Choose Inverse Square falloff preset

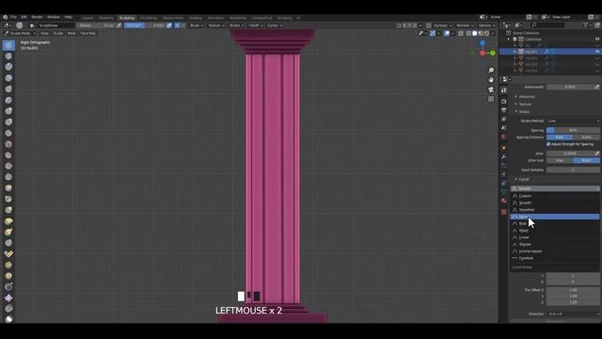pos(555,251)
